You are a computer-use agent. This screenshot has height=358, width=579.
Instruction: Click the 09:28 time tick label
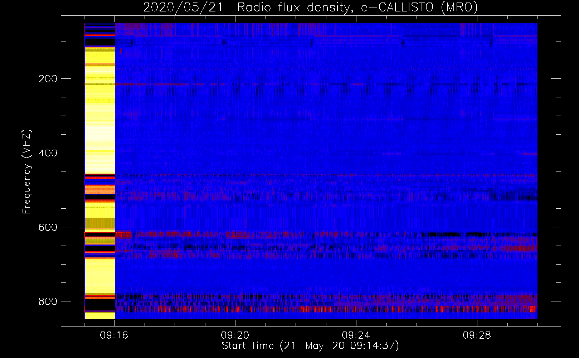click(477, 335)
